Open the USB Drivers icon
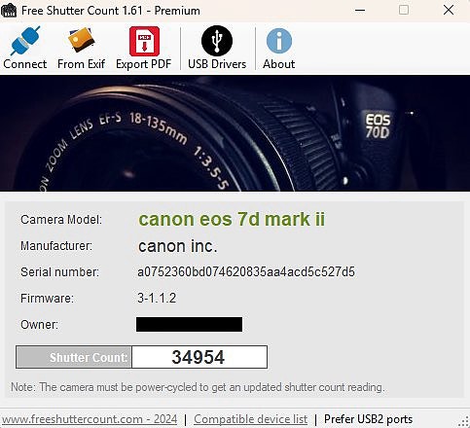The width and height of the screenshot is (470, 428). pos(217,41)
